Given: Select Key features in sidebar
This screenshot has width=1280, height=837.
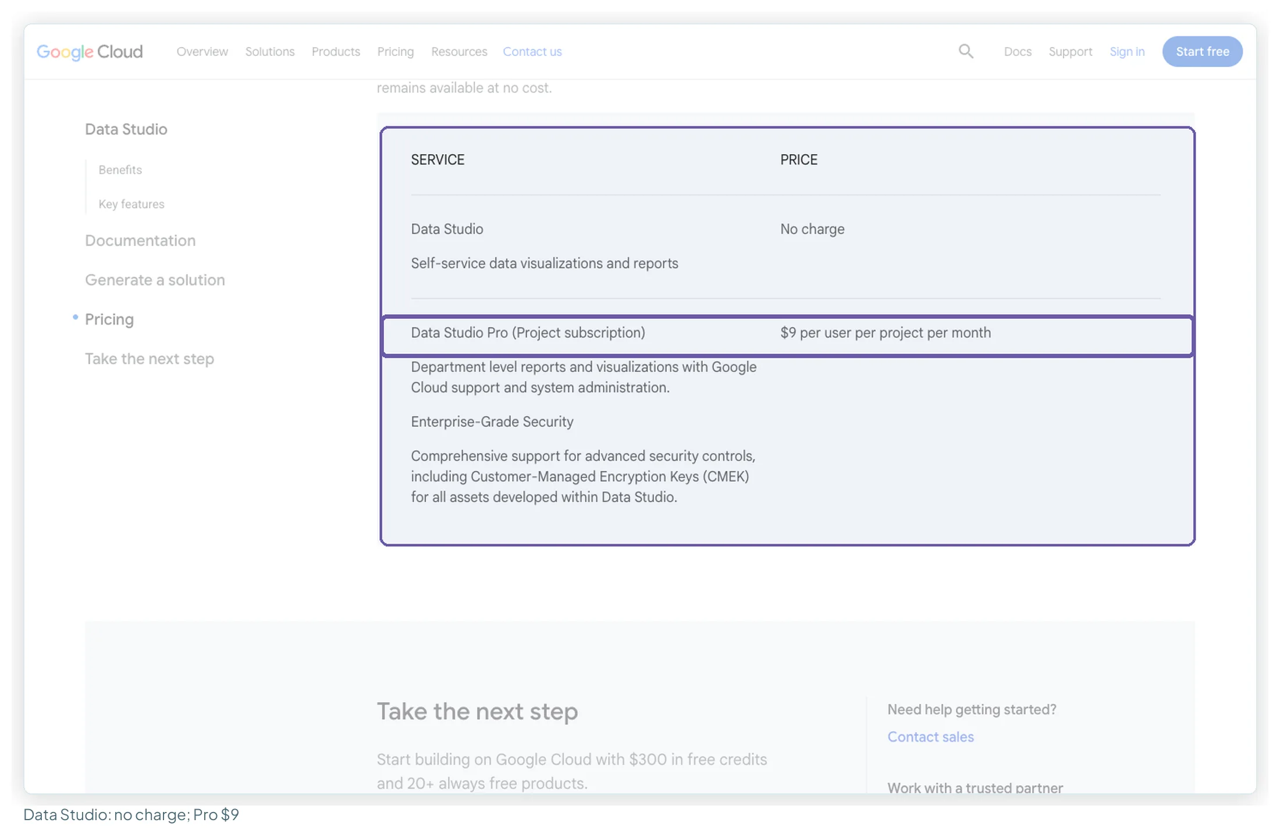Looking at the screenshot, I should pos(131,204).
